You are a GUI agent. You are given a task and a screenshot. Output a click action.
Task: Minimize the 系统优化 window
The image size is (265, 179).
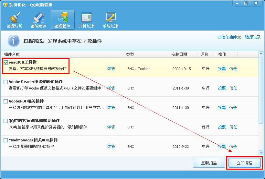237,3
